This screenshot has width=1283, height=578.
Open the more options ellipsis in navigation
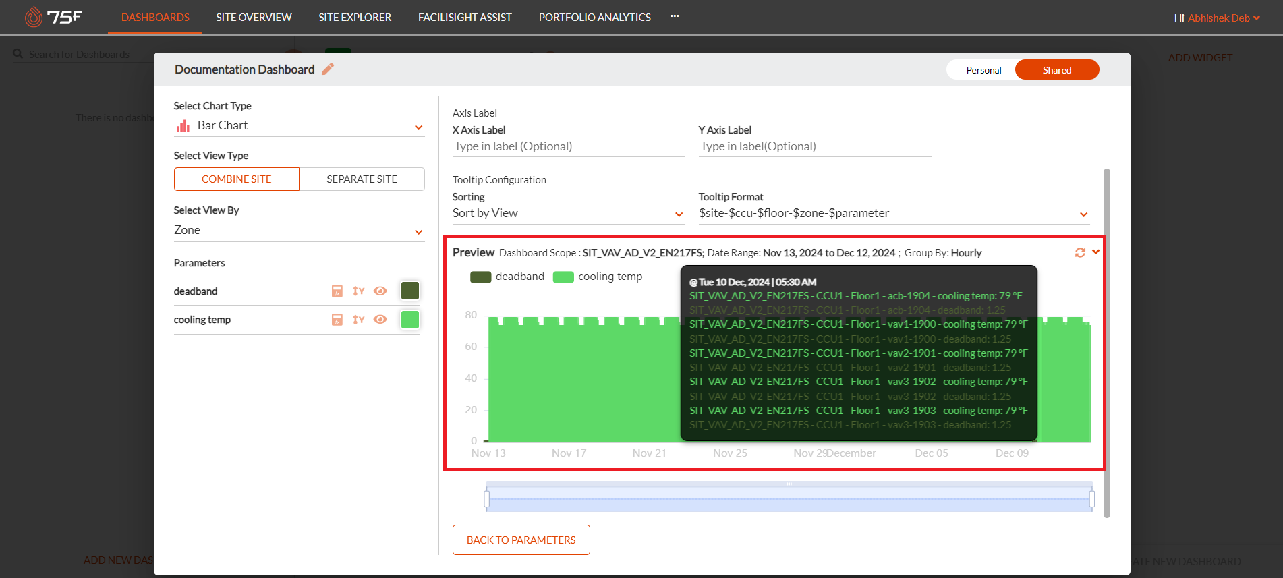point(675,16)
